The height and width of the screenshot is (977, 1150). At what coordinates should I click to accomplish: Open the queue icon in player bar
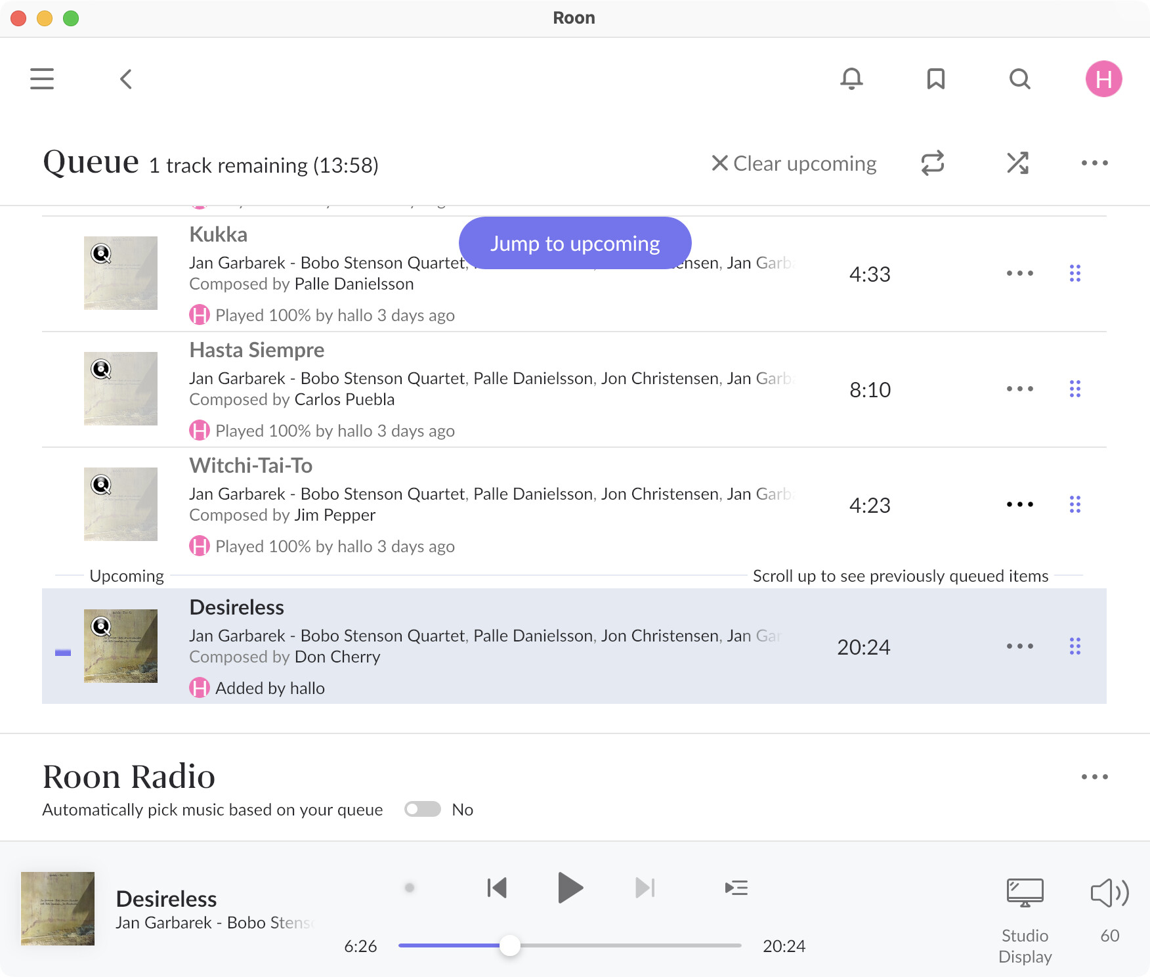click(x=736, y=888)
